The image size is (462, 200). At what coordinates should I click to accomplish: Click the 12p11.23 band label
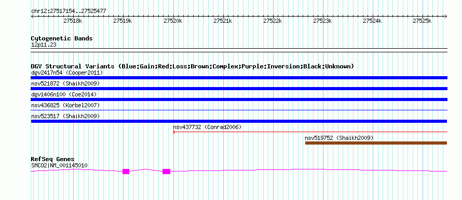[44, 45]
